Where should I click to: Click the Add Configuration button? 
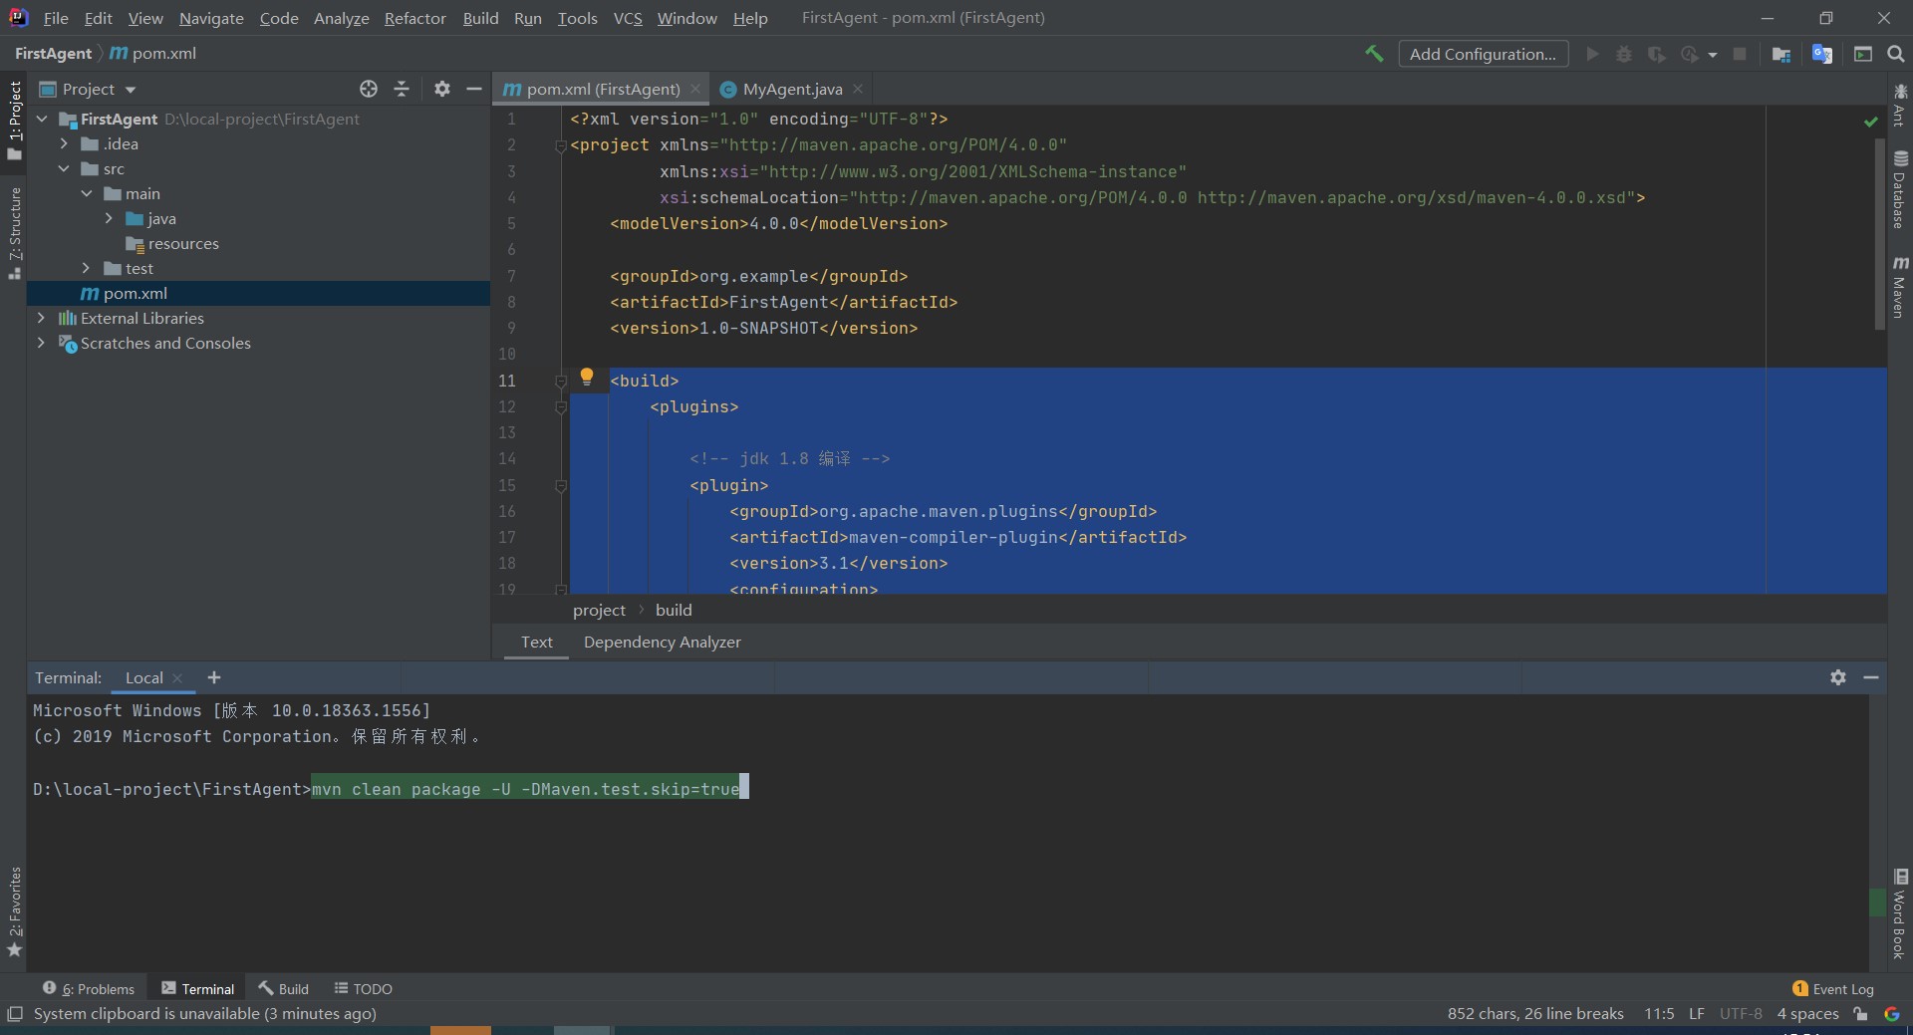click(x=1483, y=54)
